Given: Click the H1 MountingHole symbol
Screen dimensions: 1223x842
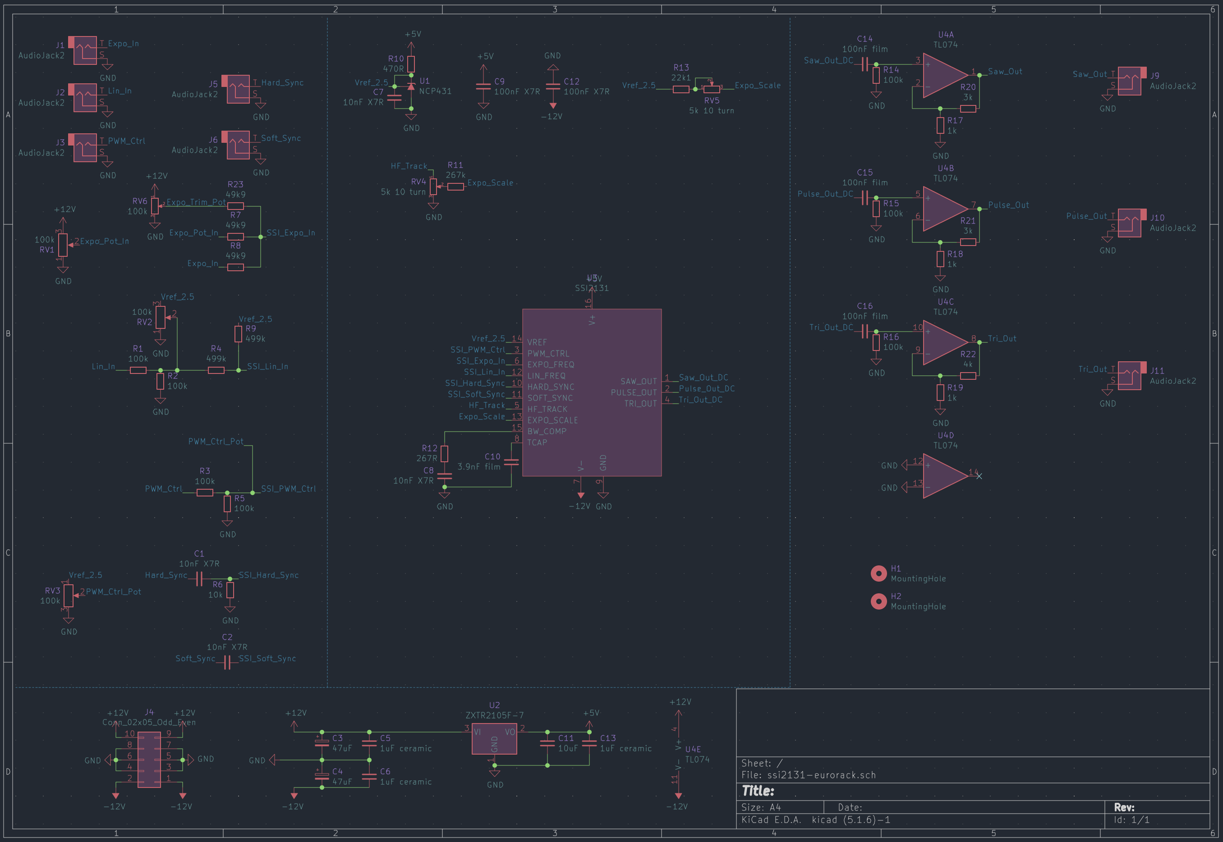Looking at the screenshot, I should pyautogui.click(x=879, y=573).
